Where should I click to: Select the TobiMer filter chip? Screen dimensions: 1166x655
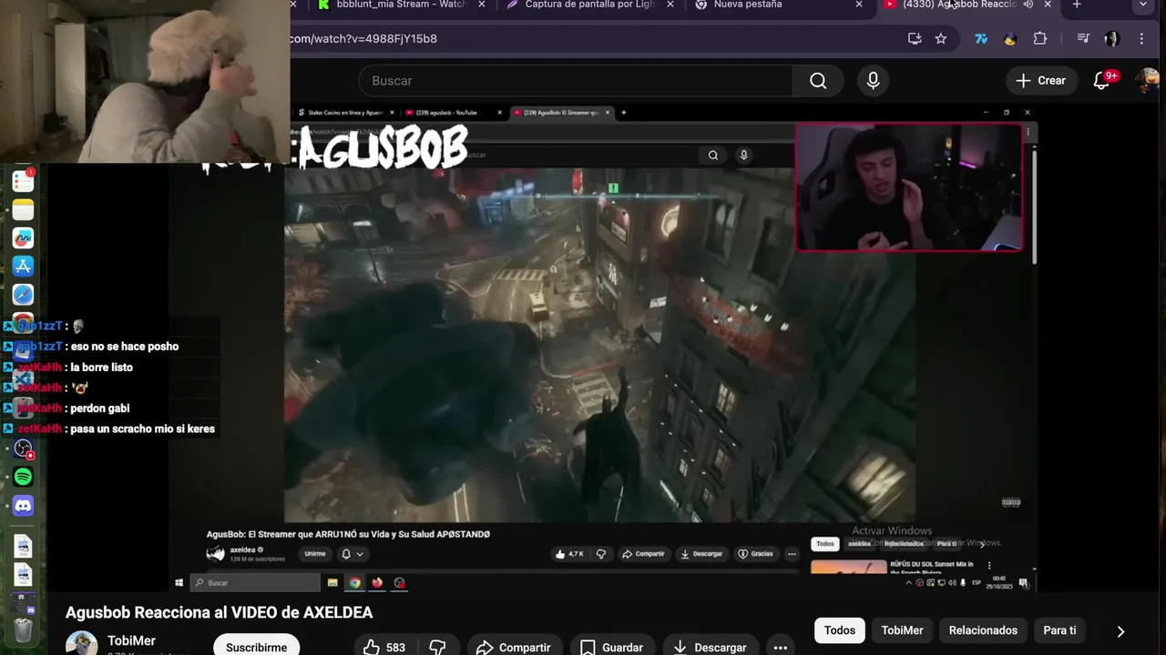(x=902, y=630)
